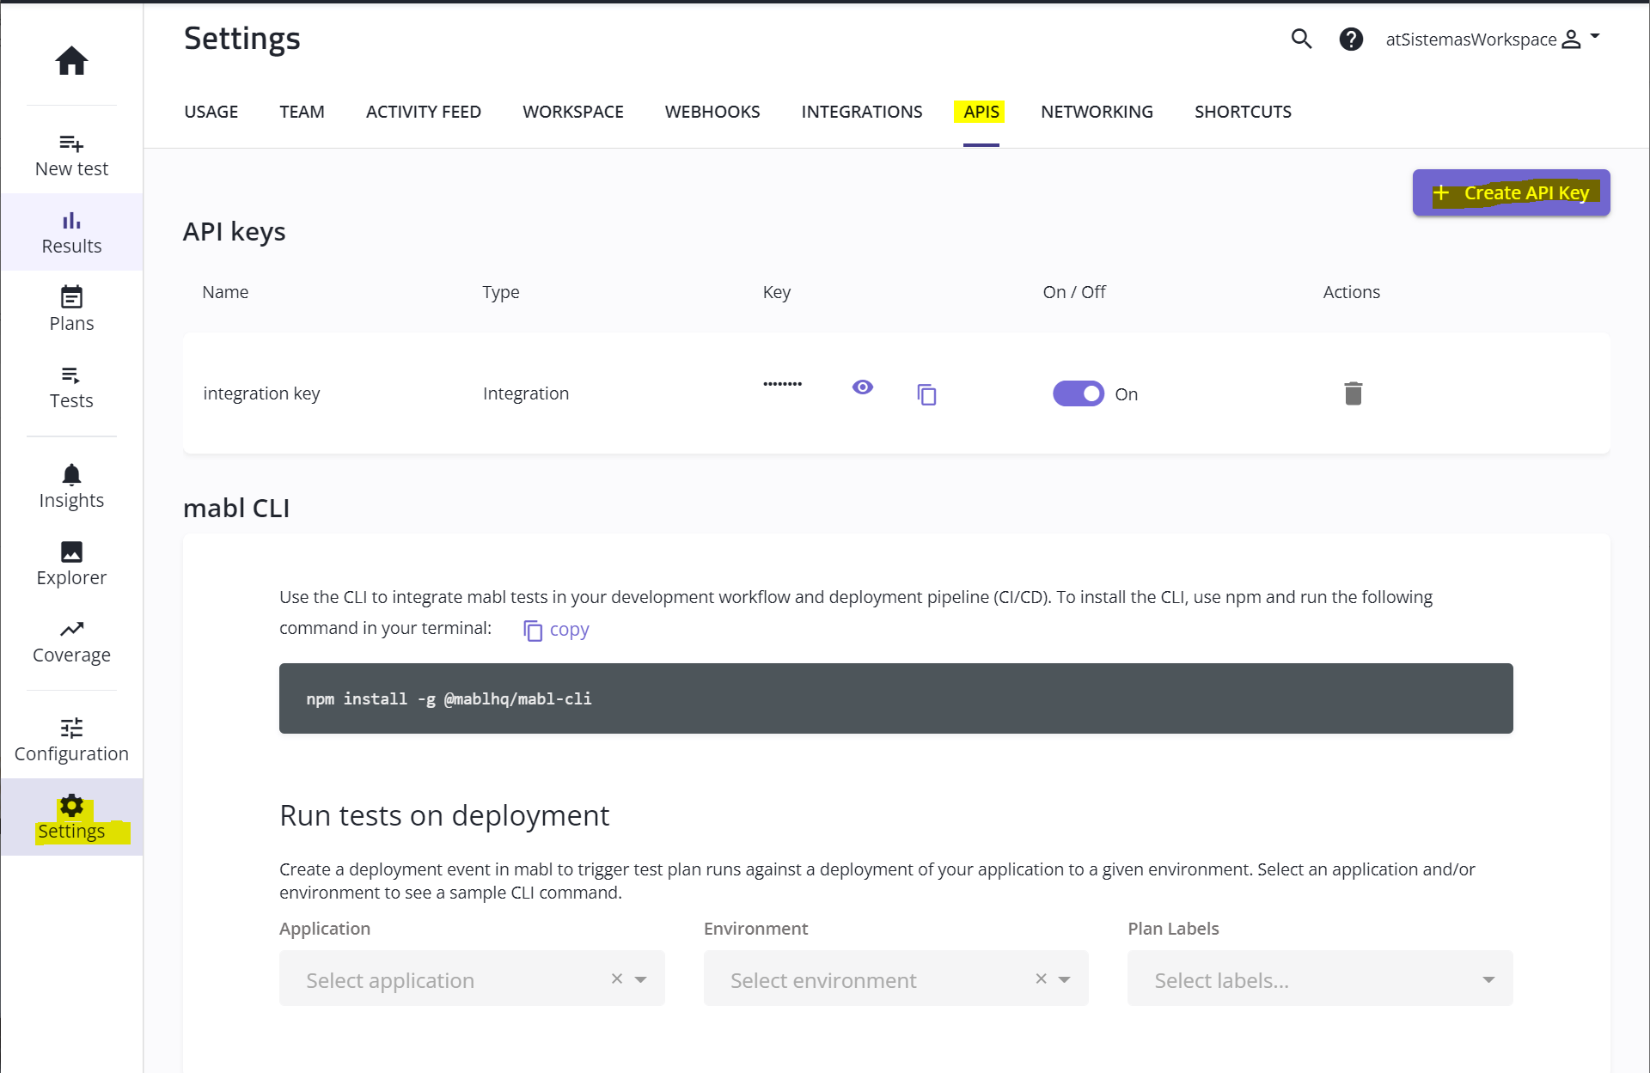Switch to the WEBHOOKS tab
Image resolution: width=1650 pixels, height=1073 pixels.
[x=712, y=112]
